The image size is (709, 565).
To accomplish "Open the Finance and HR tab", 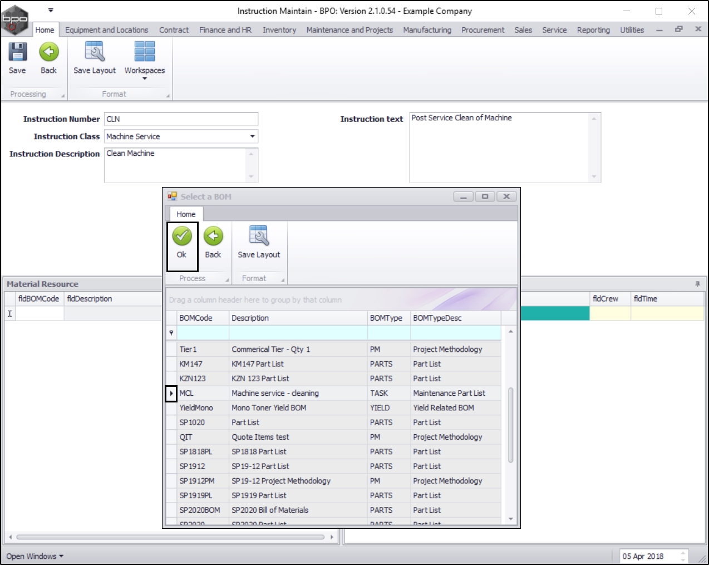I will click(x=225, y=30).
